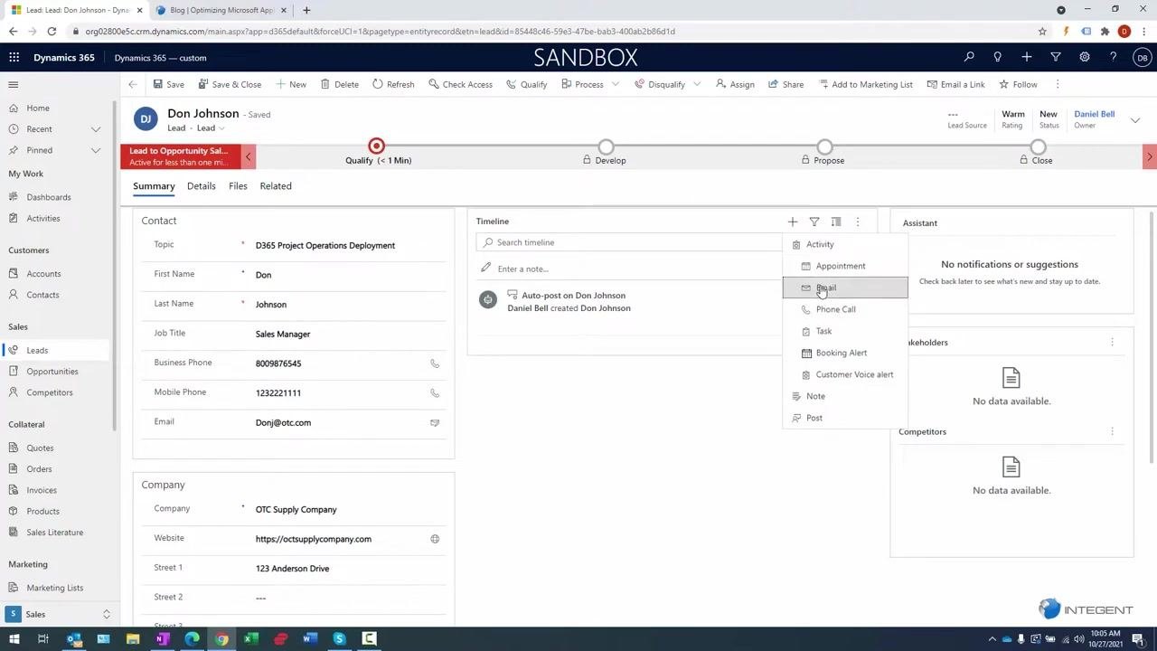Switch to the Details tab
The image size is (1157, 651).
pos(202,186)
